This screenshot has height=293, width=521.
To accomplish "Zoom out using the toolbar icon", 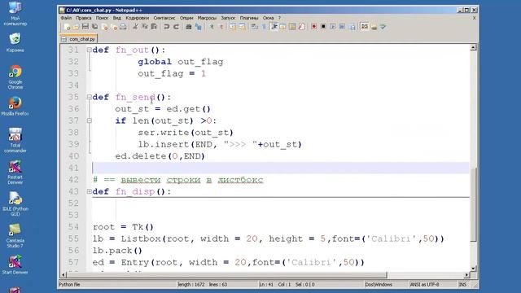I will (x=221, y=27).
